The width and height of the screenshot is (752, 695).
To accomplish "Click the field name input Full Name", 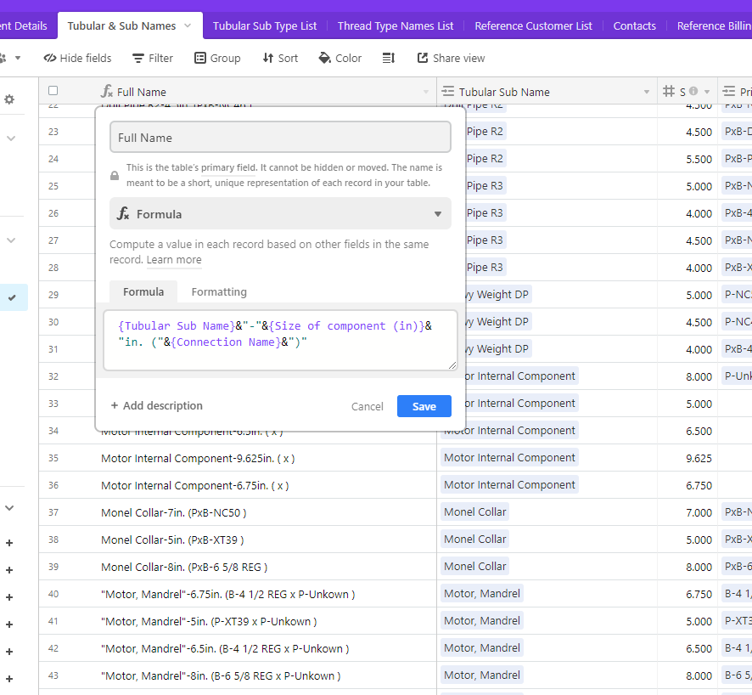I will point(281,138).
